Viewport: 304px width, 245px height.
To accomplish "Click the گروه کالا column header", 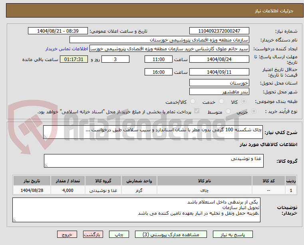I will click(x=103, y=181).
